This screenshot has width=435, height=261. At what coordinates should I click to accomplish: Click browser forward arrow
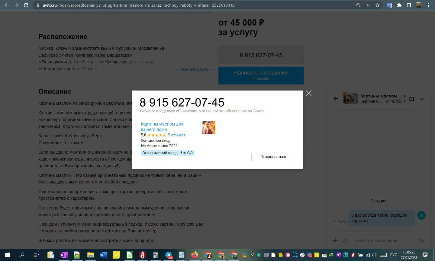(x=16, y=5)
